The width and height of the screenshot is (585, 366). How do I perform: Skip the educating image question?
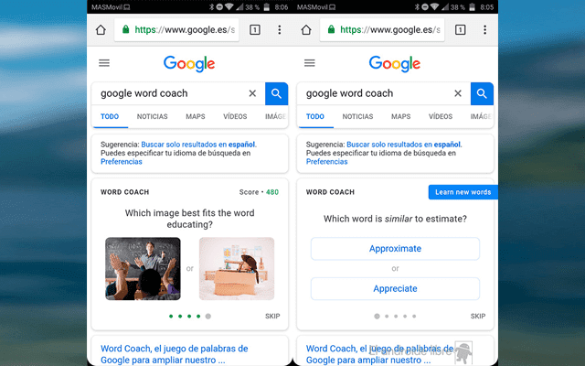pyautogui.click(x=272, y=316)
